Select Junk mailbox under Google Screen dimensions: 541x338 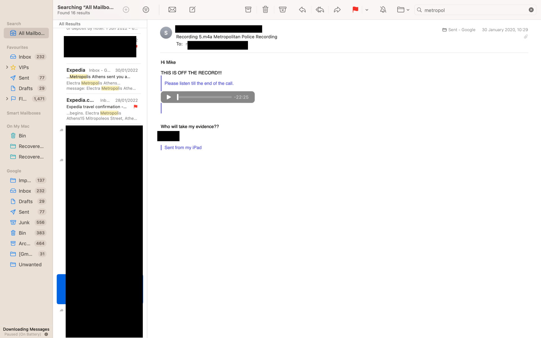pyautogui.click(x=24, y=223)
